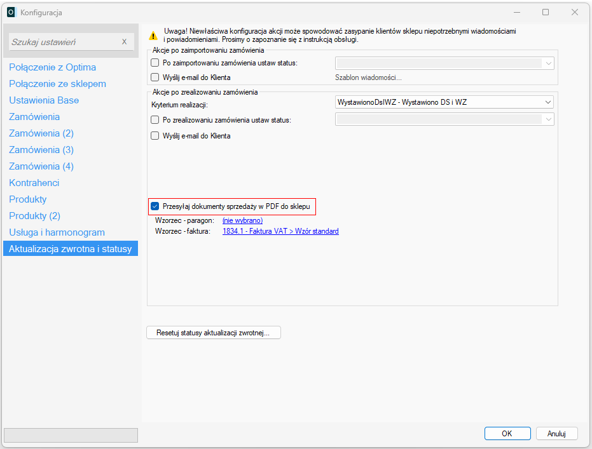Click progress bar at bottom left
Image resolution: width=592 pixels, height=449 pixels.
[x=71, y=435]
